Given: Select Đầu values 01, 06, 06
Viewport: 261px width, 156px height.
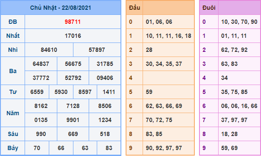Looking at the screenshot, I should (159, 22).
